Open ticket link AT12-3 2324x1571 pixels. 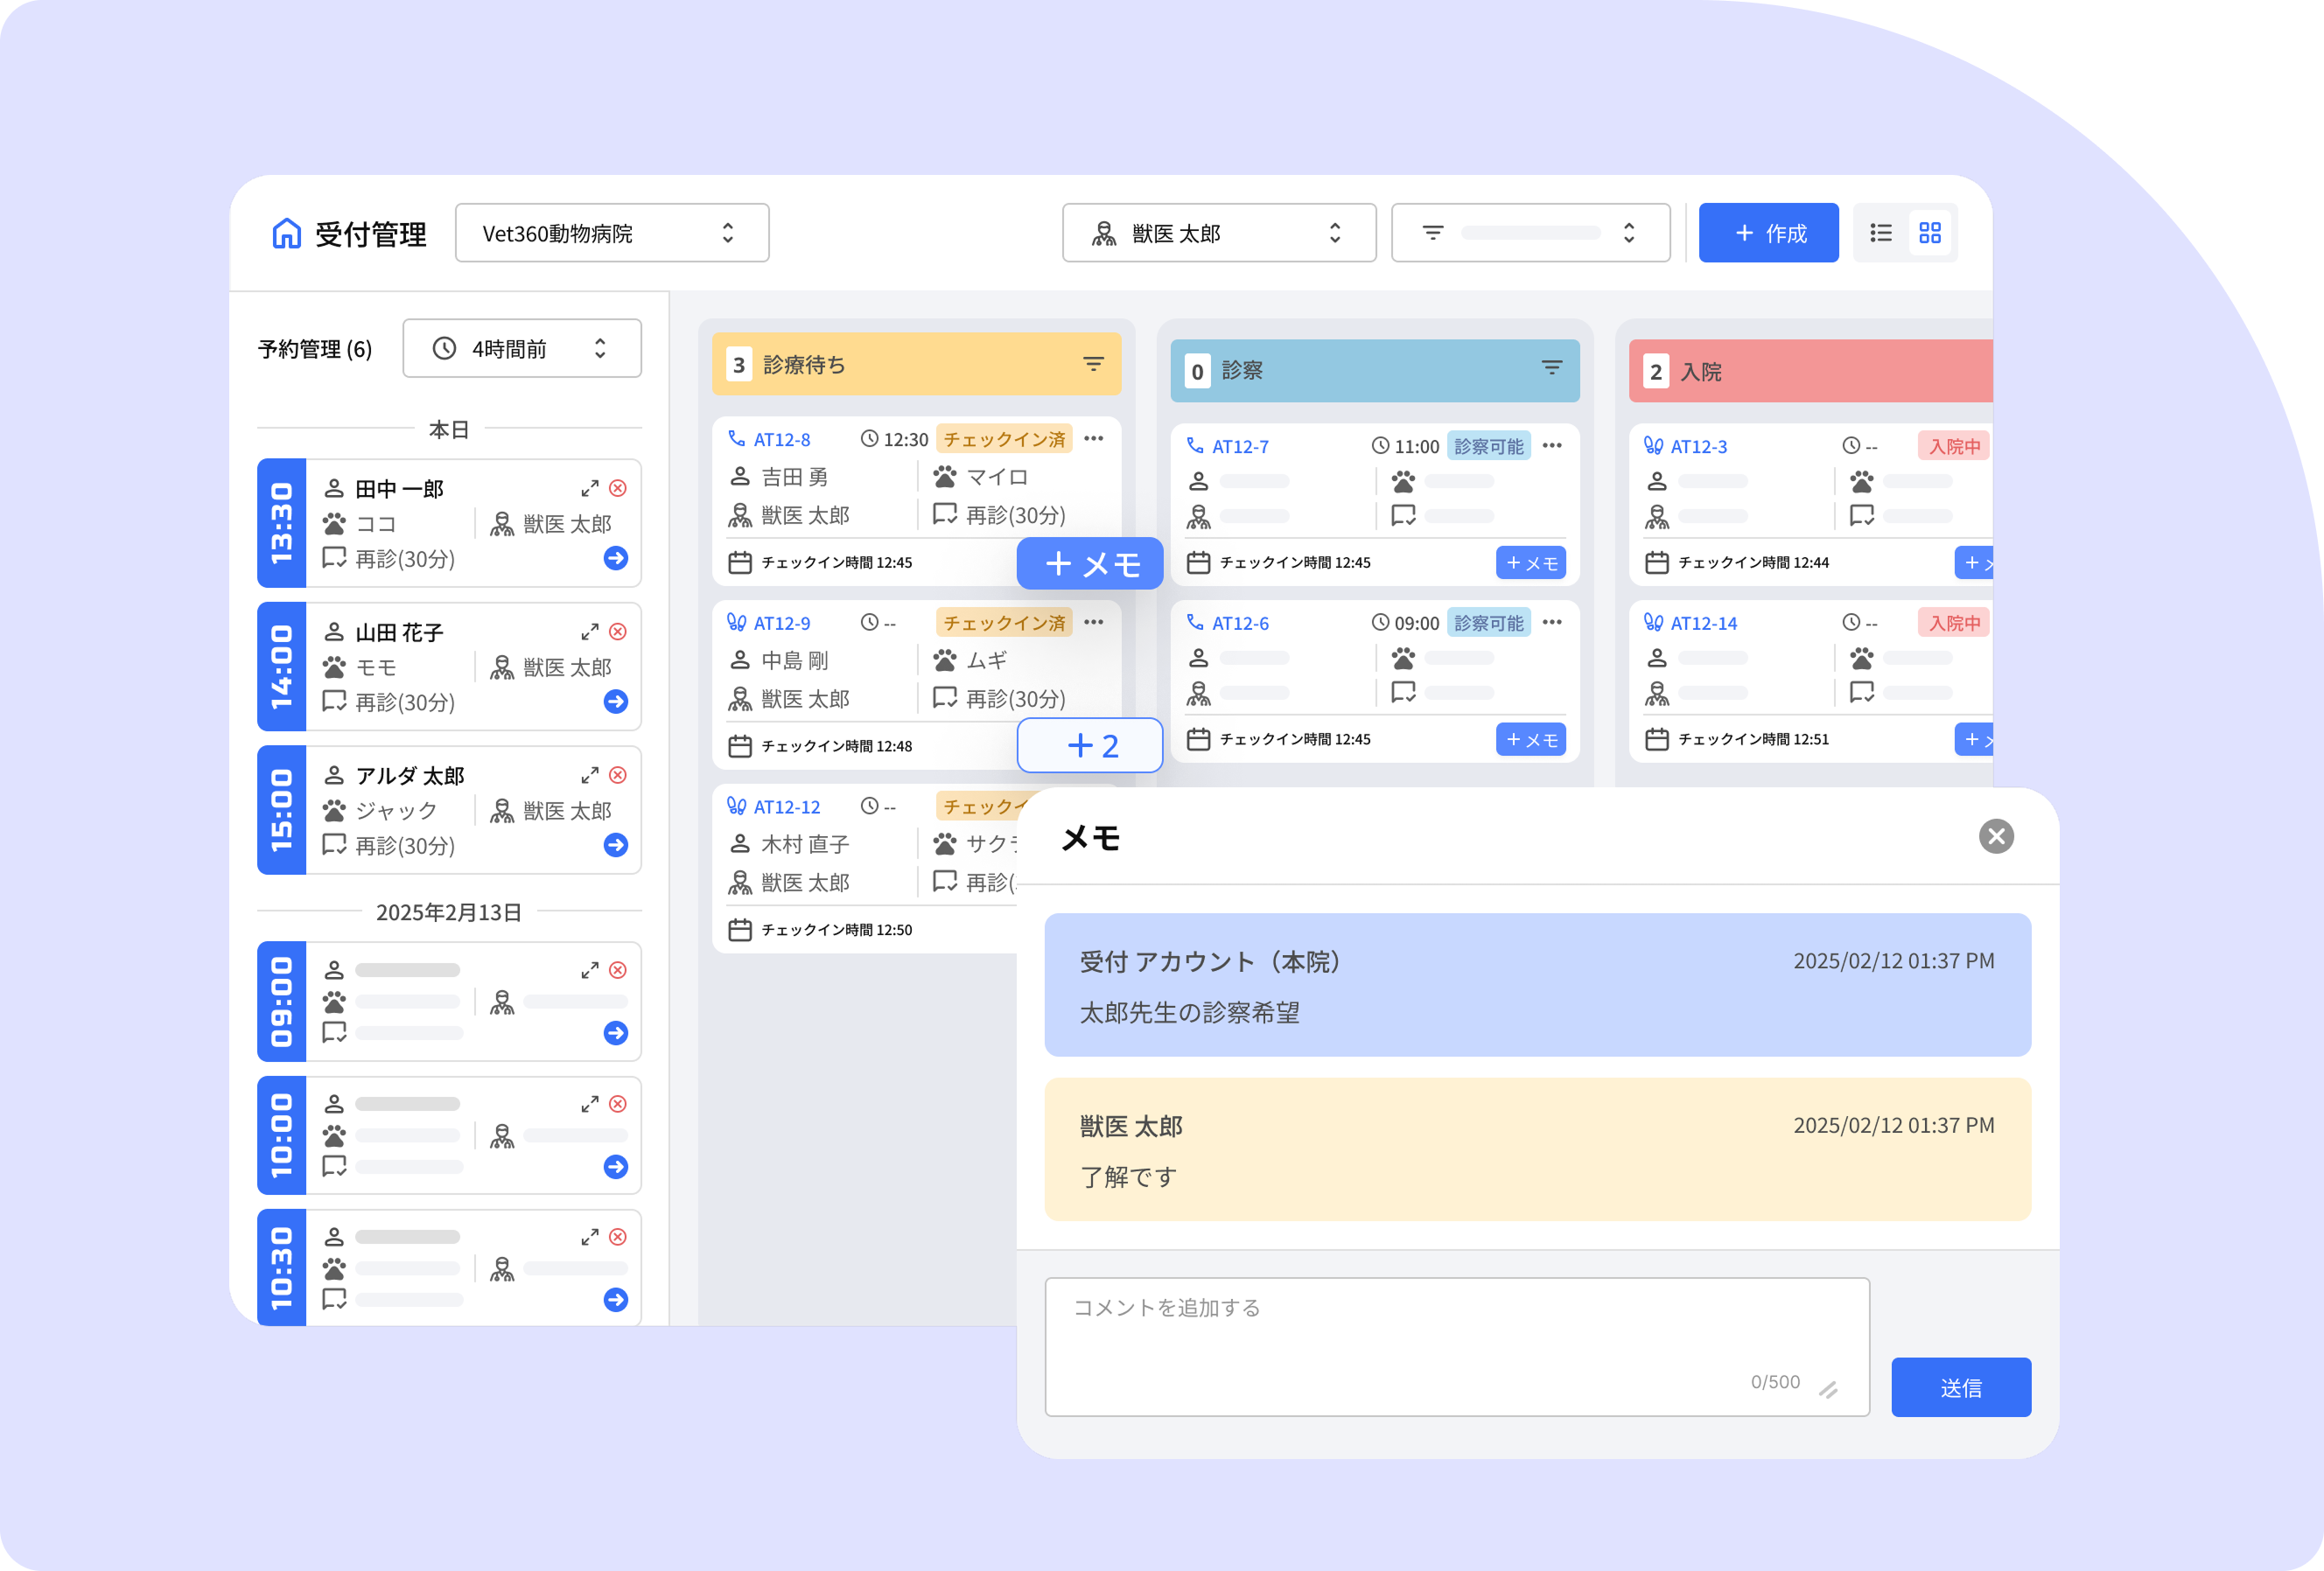point(1699,447)
